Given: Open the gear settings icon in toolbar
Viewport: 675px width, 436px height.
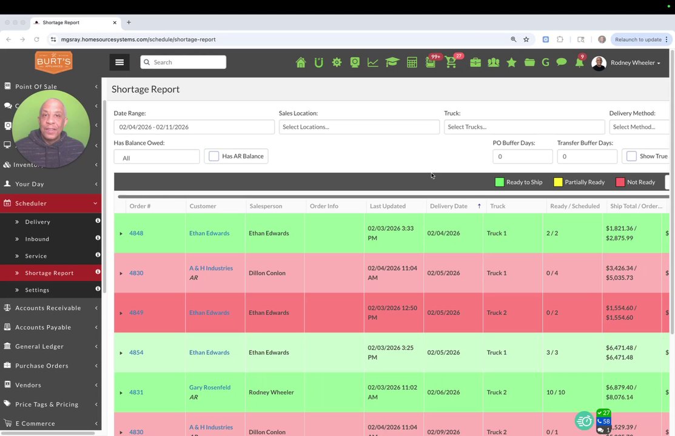Looking at the screenshot, I should (x=337, y=62).
